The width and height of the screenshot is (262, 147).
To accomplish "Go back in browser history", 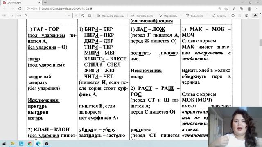I will 5,9.
